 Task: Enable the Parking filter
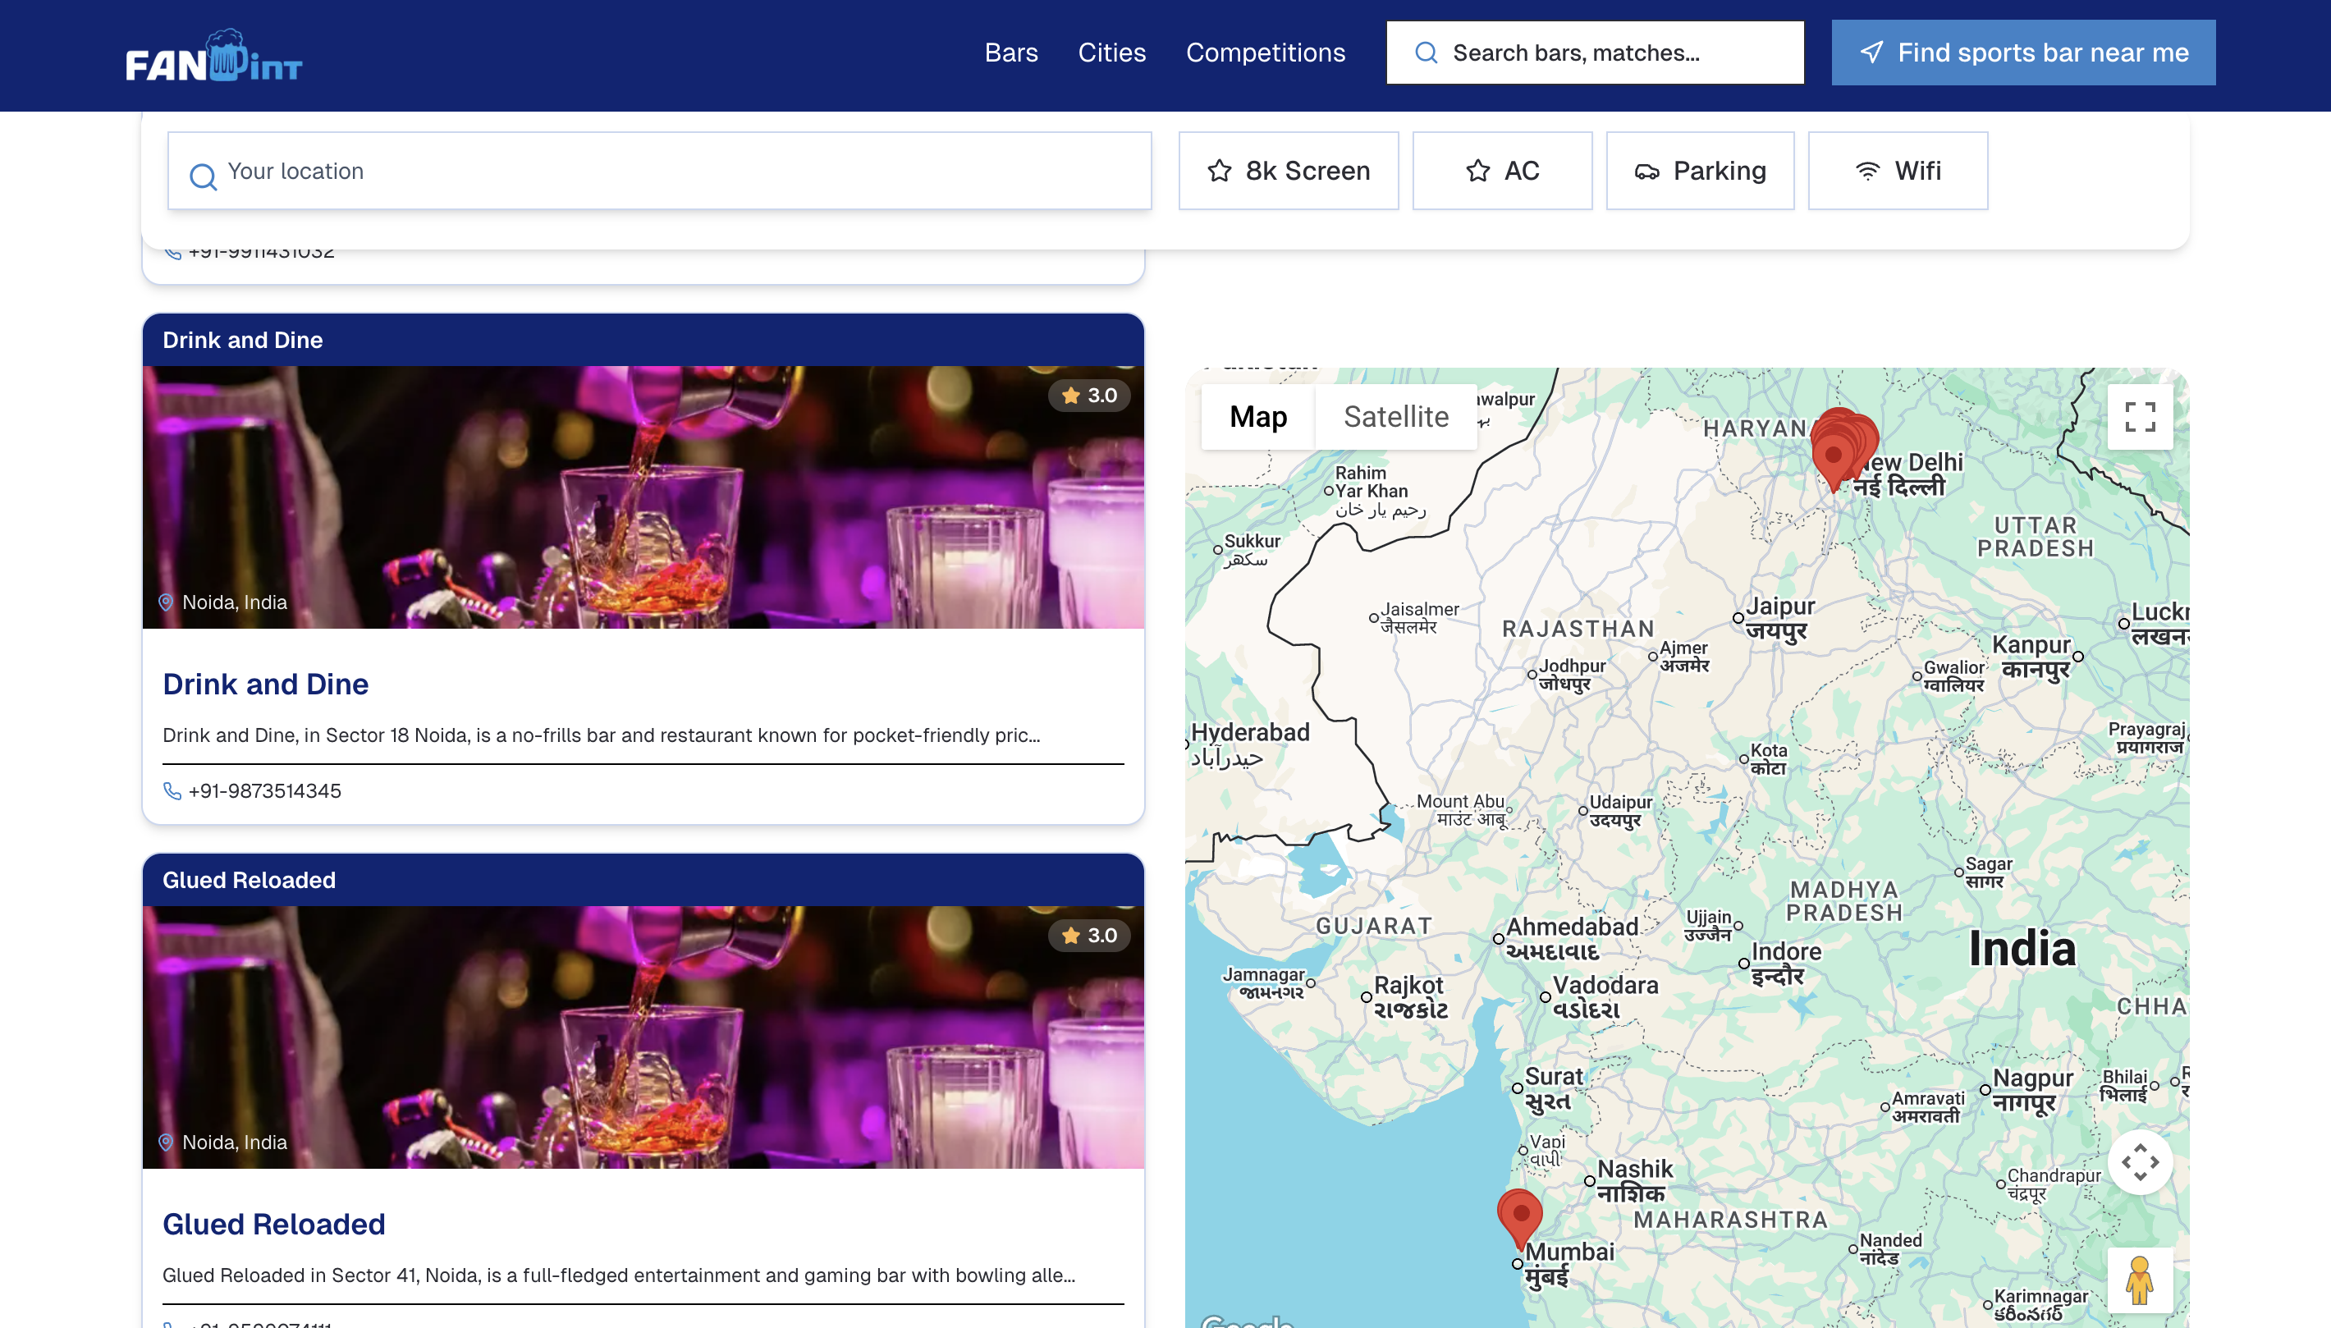pyautogui.click(x=1699, y=171)
